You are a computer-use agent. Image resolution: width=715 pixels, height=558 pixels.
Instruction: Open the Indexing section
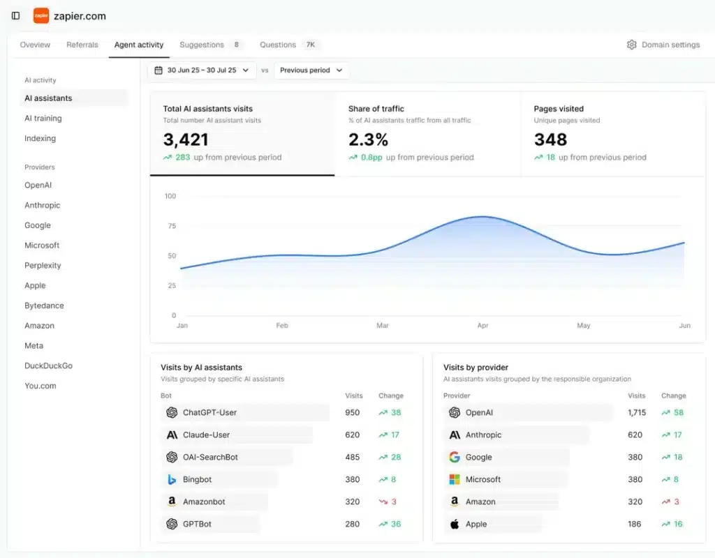click(x=40, y=138)
